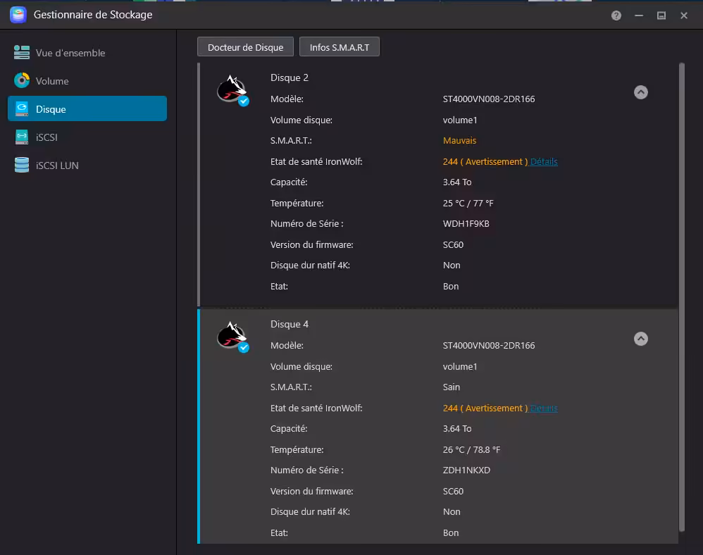Click the disk list vertical scrollbar
This screenshot has height=555, width=703.
681,297
